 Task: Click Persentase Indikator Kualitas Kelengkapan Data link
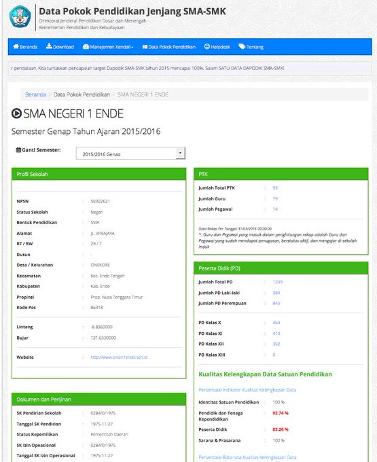(247, 390)
